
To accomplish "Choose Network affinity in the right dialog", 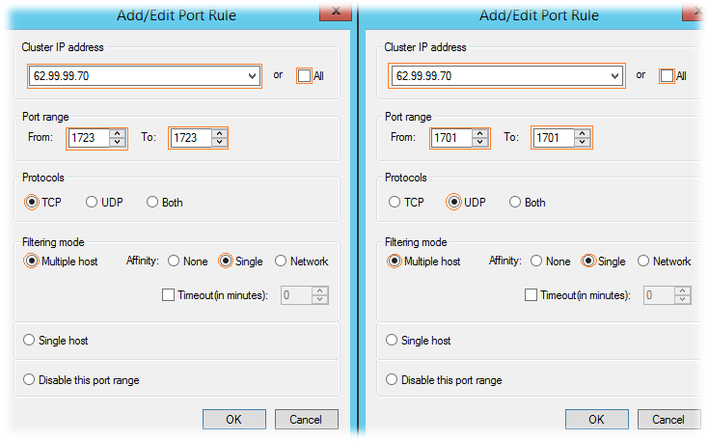I will coord(643,261).
